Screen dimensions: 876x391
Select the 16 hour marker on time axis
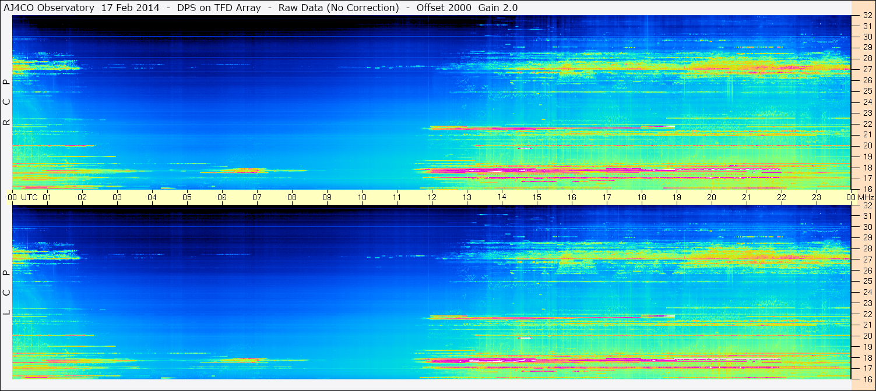(572, 197)
